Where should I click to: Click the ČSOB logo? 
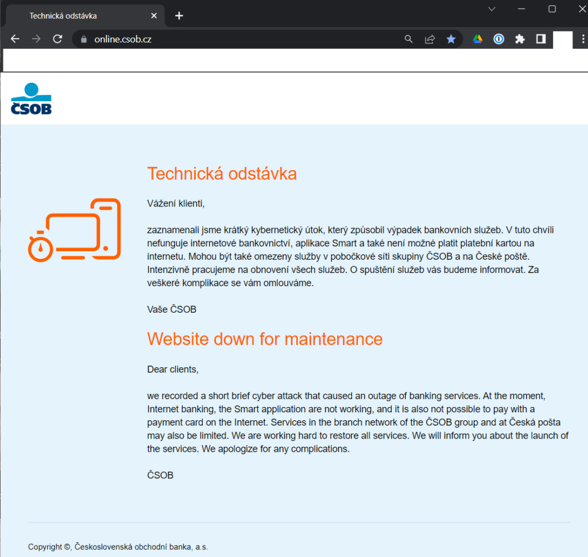pos(31,99)
